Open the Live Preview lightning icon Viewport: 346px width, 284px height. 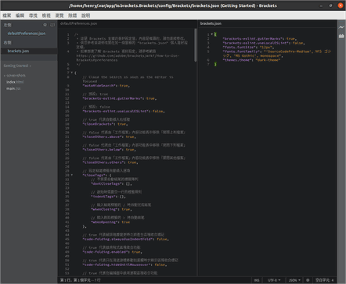(x=341, y=27)
